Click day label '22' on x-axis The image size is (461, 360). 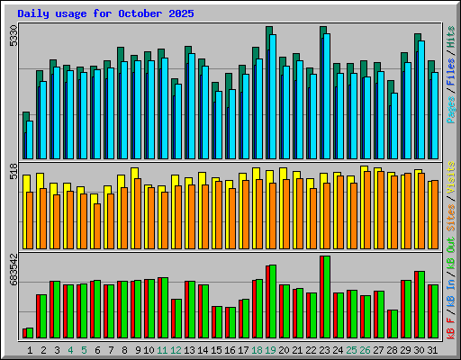point(311,350)
